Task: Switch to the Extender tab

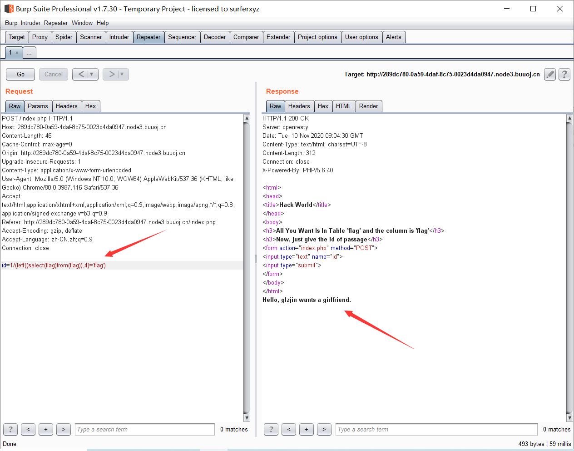Action: 278,37
